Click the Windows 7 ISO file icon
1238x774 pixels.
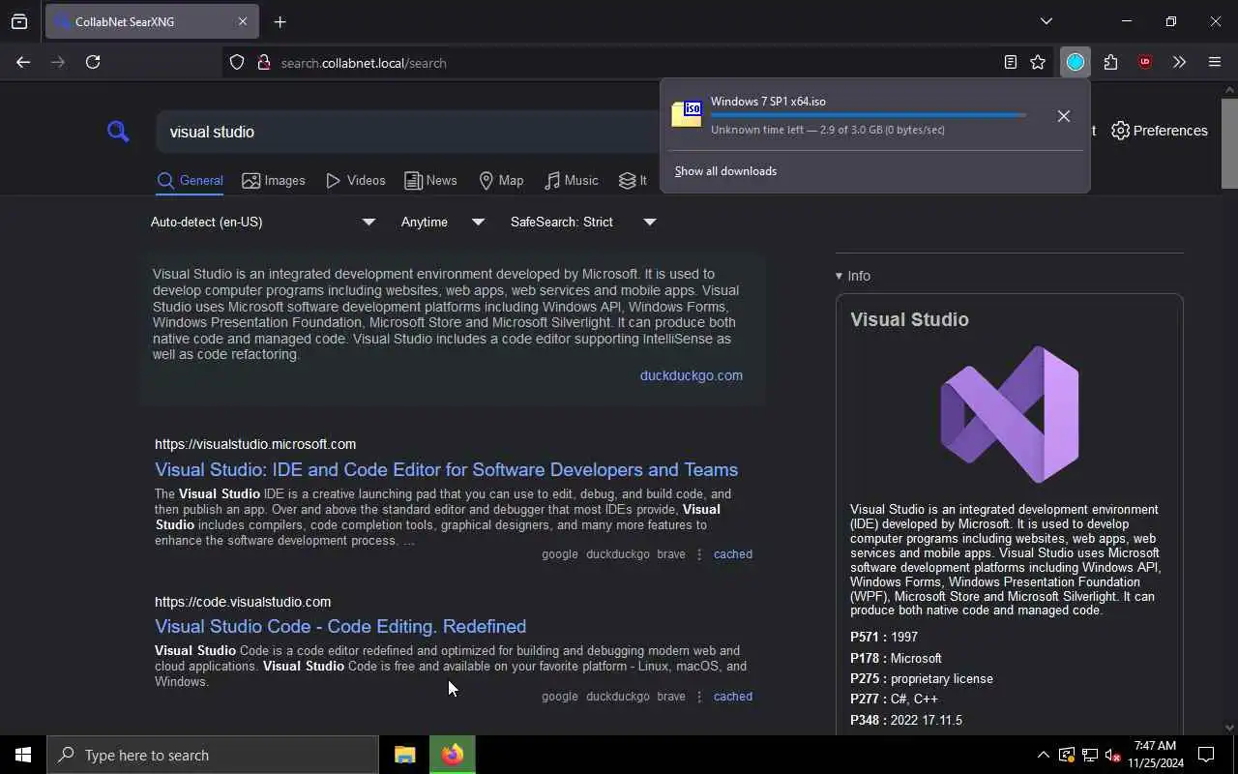tap(687, 114)
